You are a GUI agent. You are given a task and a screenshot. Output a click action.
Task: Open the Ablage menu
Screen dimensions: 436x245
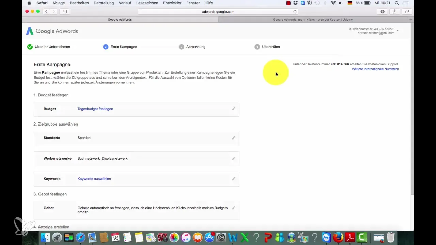pos(58,3)
